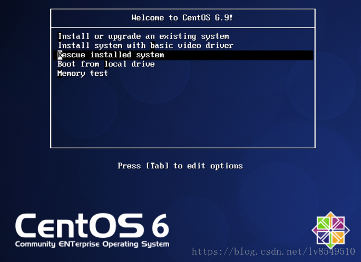Select 'Install or upgrade an existing system'
Viewport: 361px width, 262px height.
click(143, 36)
